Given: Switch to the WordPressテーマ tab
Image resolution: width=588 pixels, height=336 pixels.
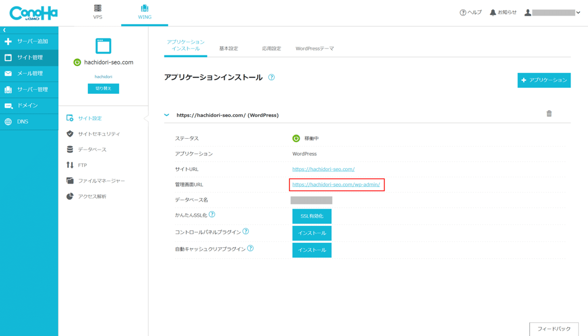Looking at the screenshot, I should pyautogui.click(x=315, y=48).
